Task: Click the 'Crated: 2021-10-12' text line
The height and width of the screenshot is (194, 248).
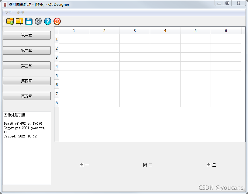Action: 20,136
